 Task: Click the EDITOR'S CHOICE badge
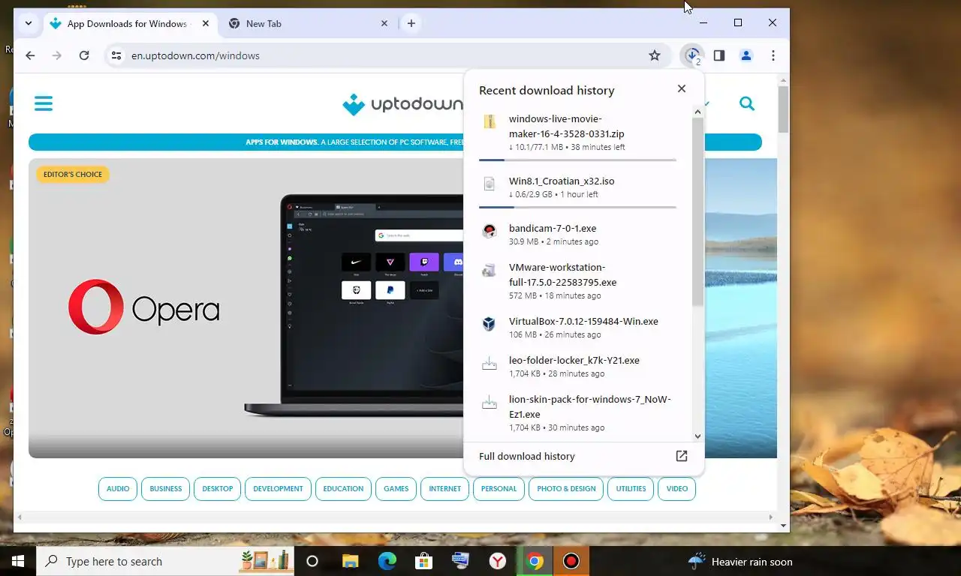[x=73, y=174]
